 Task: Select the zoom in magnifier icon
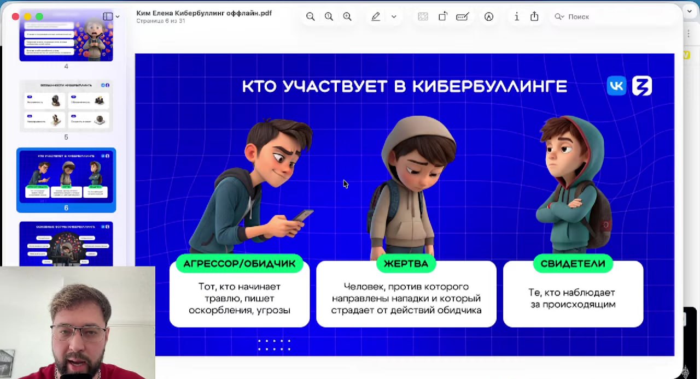coord(347,16)
